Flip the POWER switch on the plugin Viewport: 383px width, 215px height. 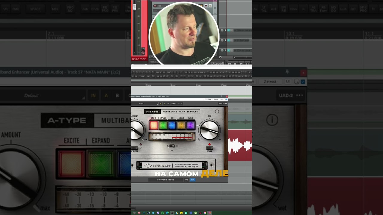click(x=209, y=148)
